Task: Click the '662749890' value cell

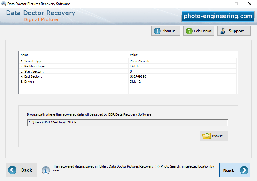Action: pos(138,76)
